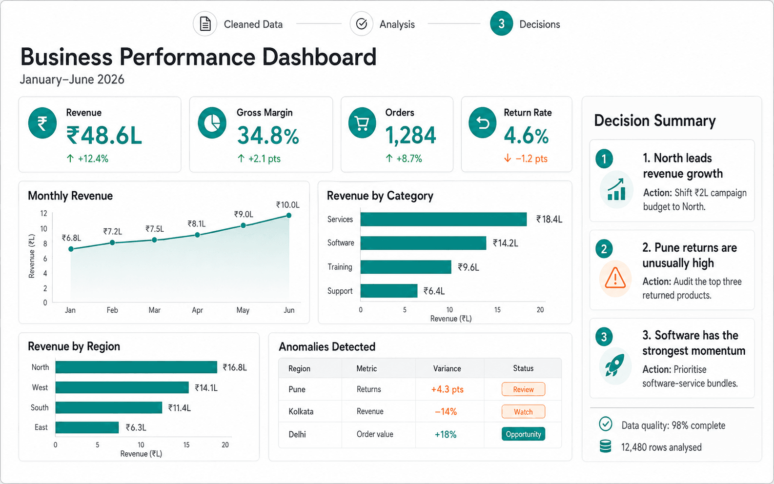Click the Gross Margin pie chart icon
Image resolution: width=774 pixels, height=484 pixels.
click(x=212, y=123)
